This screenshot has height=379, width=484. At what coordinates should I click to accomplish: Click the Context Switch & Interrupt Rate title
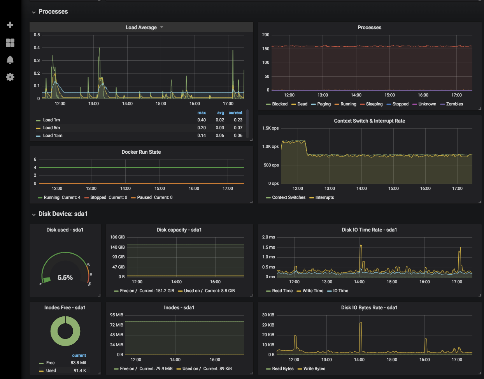(369, 121)
